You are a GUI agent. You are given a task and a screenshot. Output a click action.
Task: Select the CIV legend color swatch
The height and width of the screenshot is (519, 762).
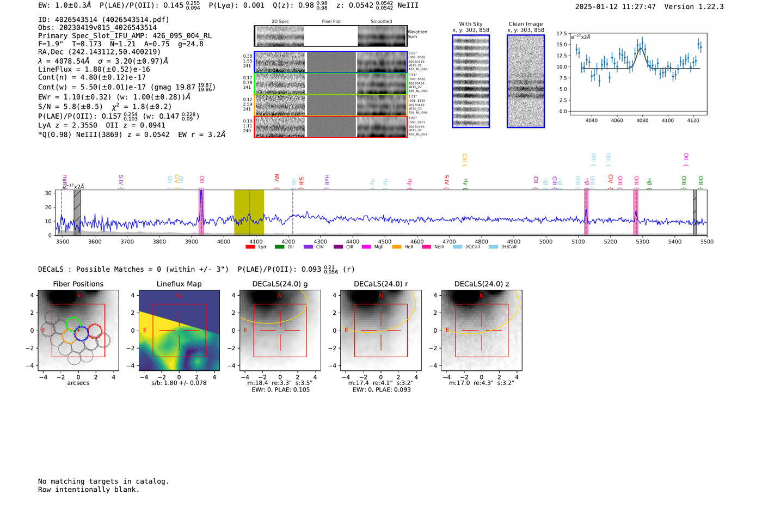(309, 247)
